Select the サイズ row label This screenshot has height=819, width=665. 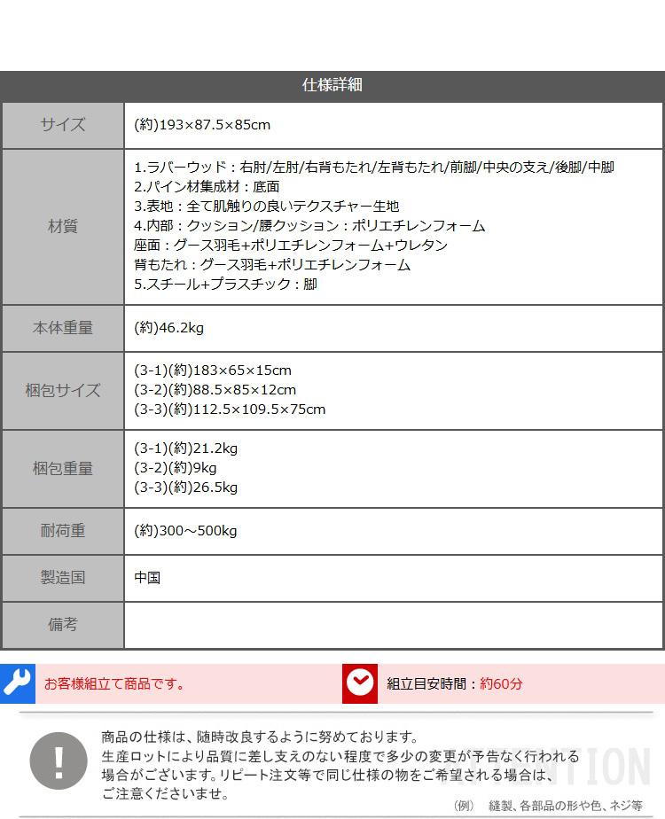63,125
